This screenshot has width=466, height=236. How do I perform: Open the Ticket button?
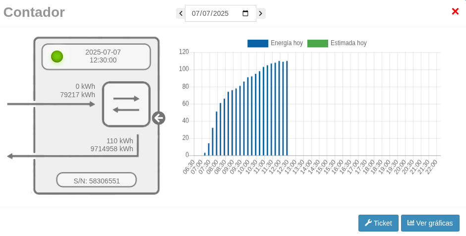[x=378, y=223]
